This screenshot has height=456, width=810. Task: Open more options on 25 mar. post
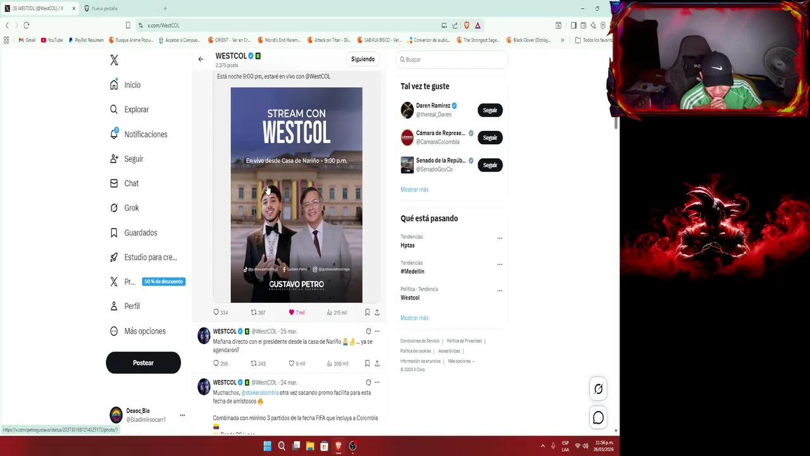[377, 331]
